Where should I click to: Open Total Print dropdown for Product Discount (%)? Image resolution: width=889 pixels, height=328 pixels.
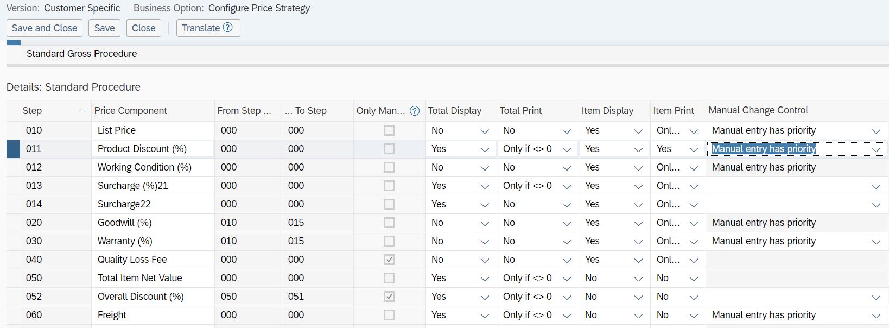click(567, 149)
